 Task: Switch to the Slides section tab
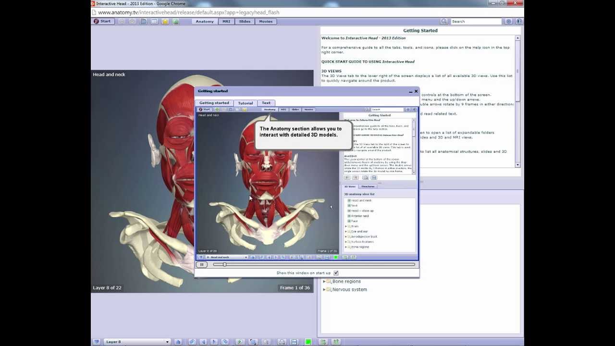click(x=245, y=21)
